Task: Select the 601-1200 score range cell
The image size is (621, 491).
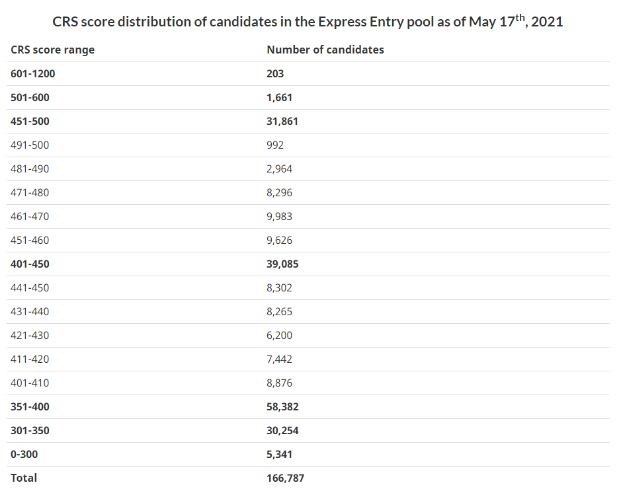Action: (x=33, y=73)
